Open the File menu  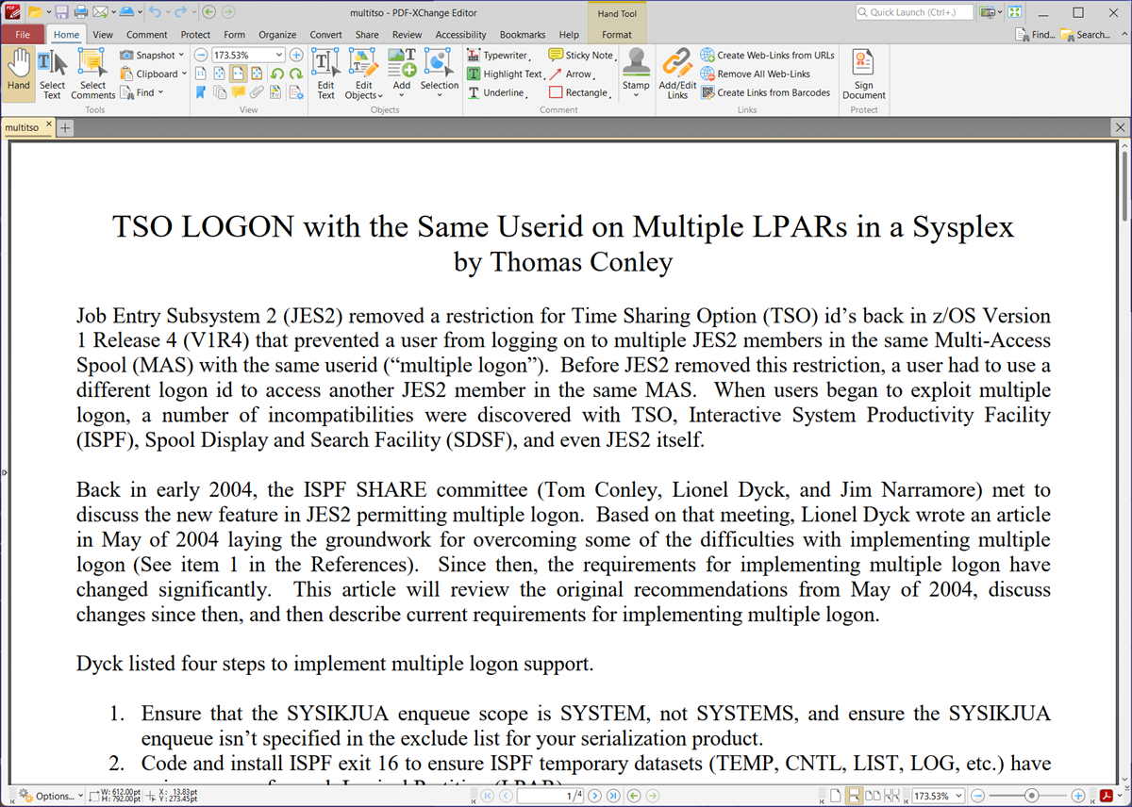pyautogui.click(x=23, y=35)
